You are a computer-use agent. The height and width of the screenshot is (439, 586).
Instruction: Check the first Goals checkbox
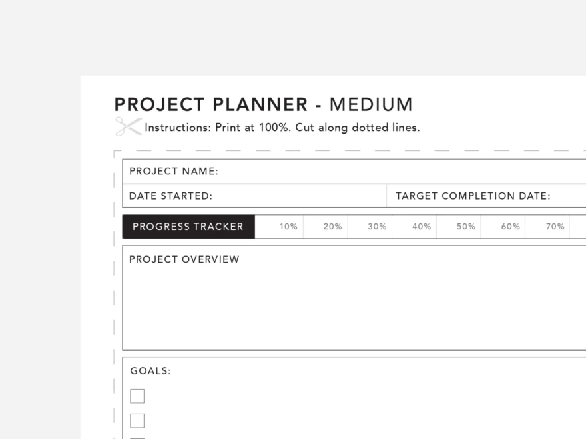(137, 396)
